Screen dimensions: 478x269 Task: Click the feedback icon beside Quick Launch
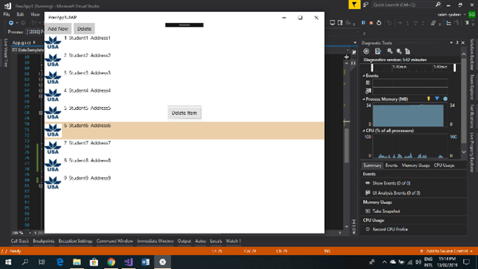tap(366, 4)
